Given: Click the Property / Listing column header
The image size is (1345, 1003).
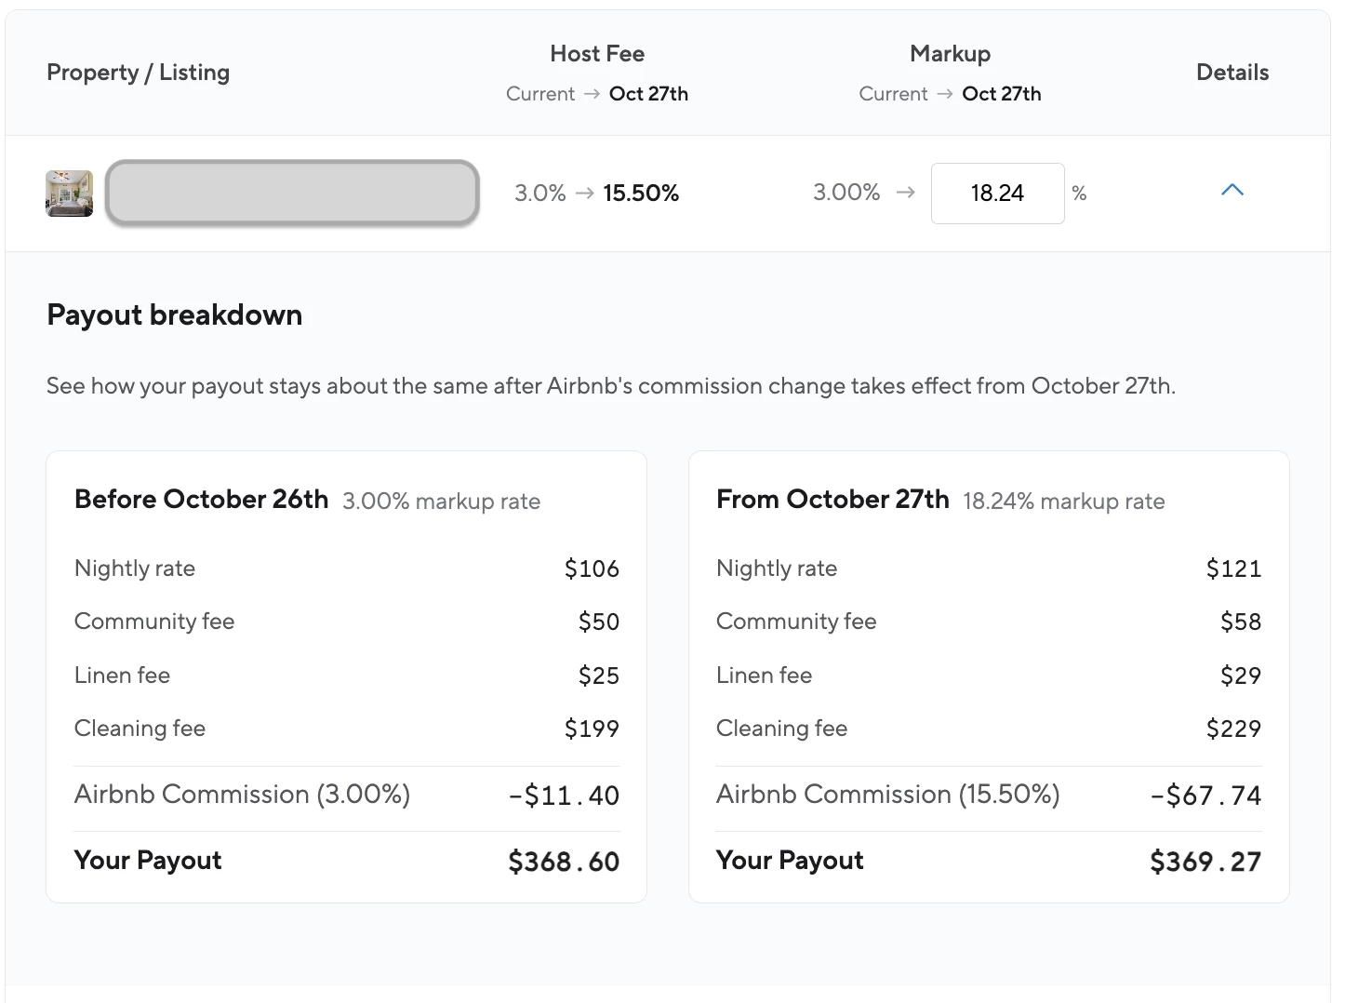Looking at the screenshot, I should pos(138,73).
